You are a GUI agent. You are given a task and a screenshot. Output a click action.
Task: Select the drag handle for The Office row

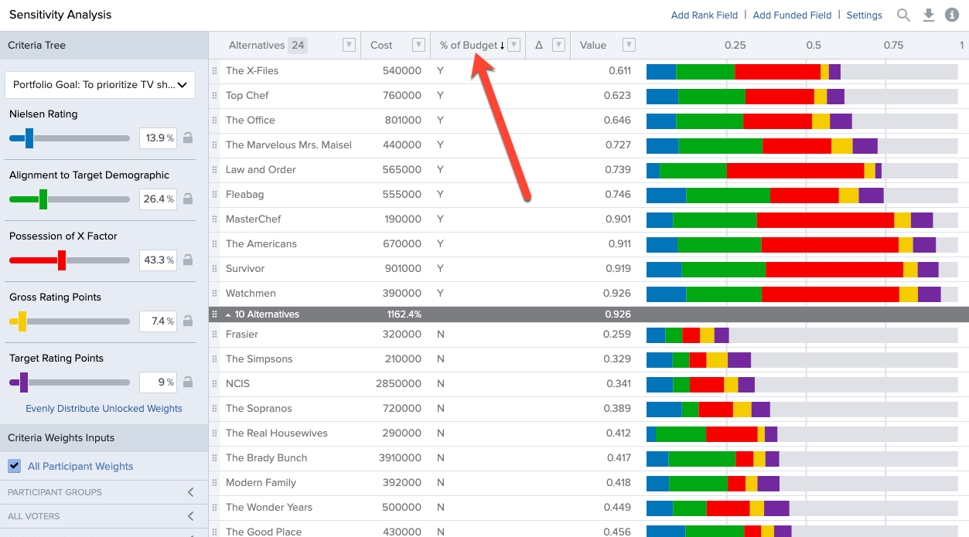pos(214,120)
